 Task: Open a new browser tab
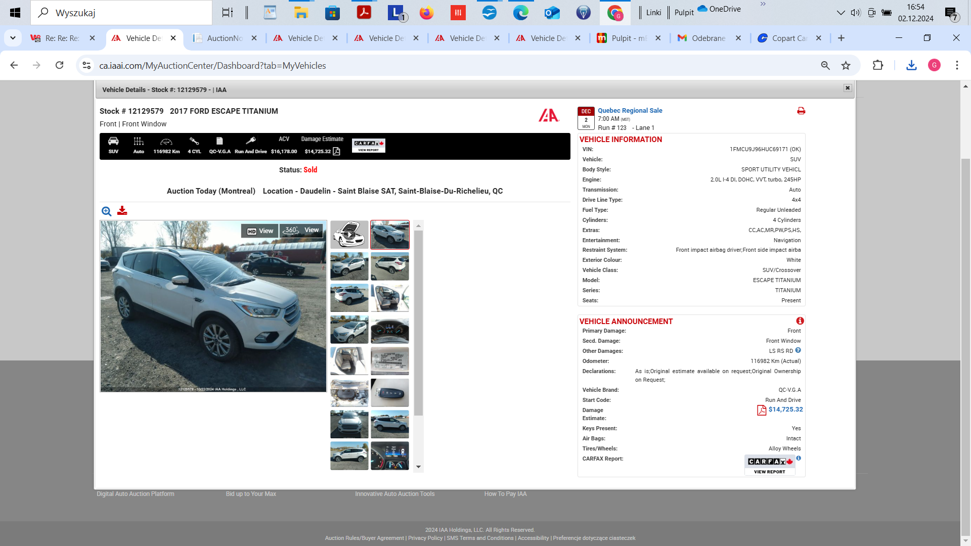pyautogui.click(x=841, y=38)
